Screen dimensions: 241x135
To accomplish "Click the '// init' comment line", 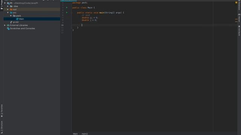I will tap(86, 15).
